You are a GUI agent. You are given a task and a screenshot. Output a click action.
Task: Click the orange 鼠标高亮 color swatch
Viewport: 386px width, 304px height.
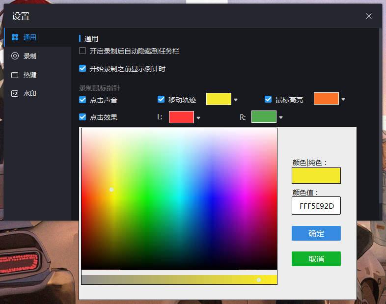[x=326, y=98]
